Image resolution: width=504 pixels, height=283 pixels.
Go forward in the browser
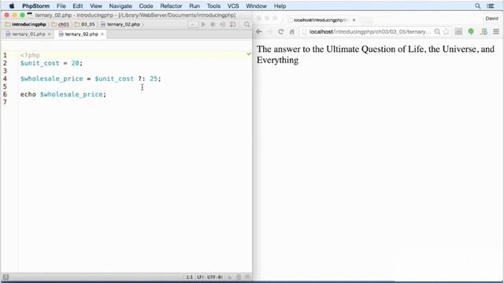point(269,31)
